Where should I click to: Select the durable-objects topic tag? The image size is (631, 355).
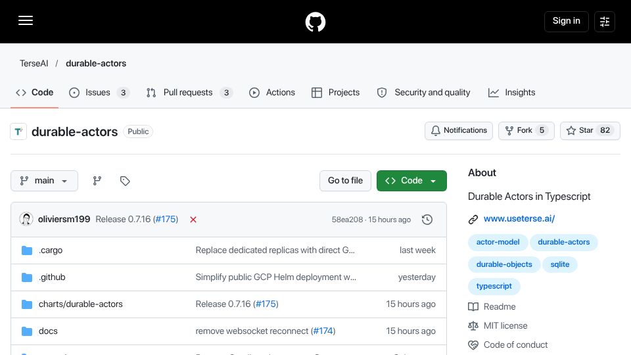pos(504,264)
